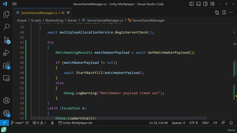Click the main* branch in status bar

17,123
